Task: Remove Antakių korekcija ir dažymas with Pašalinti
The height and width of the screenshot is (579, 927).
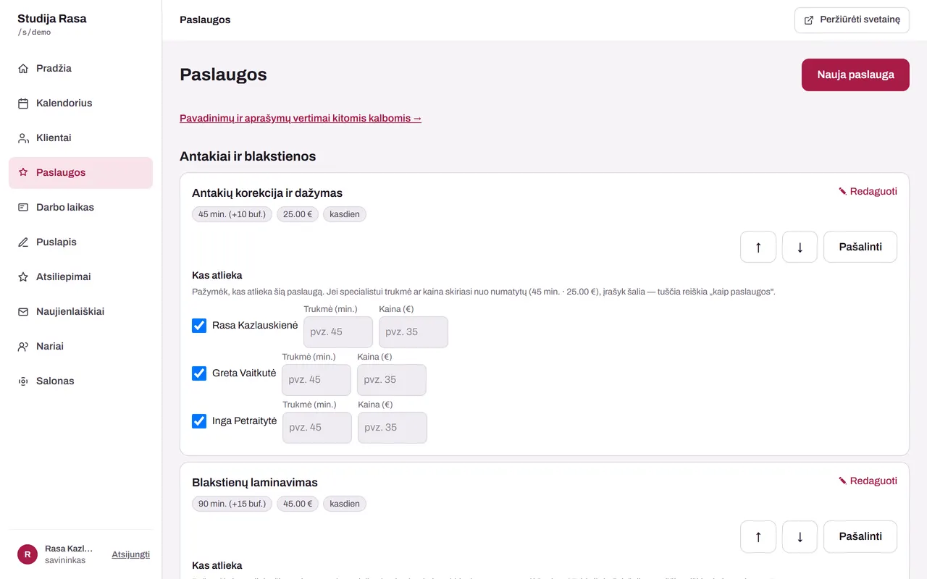Action: (x=860, y=247)
